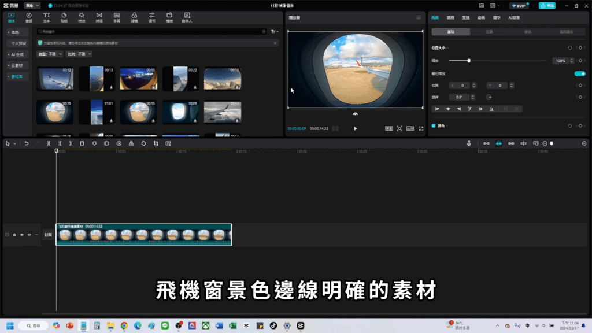Open the 媒体 media panel
Image resolution: width=592 pixels, height=333 pixels.
click(x=12, y=17)
